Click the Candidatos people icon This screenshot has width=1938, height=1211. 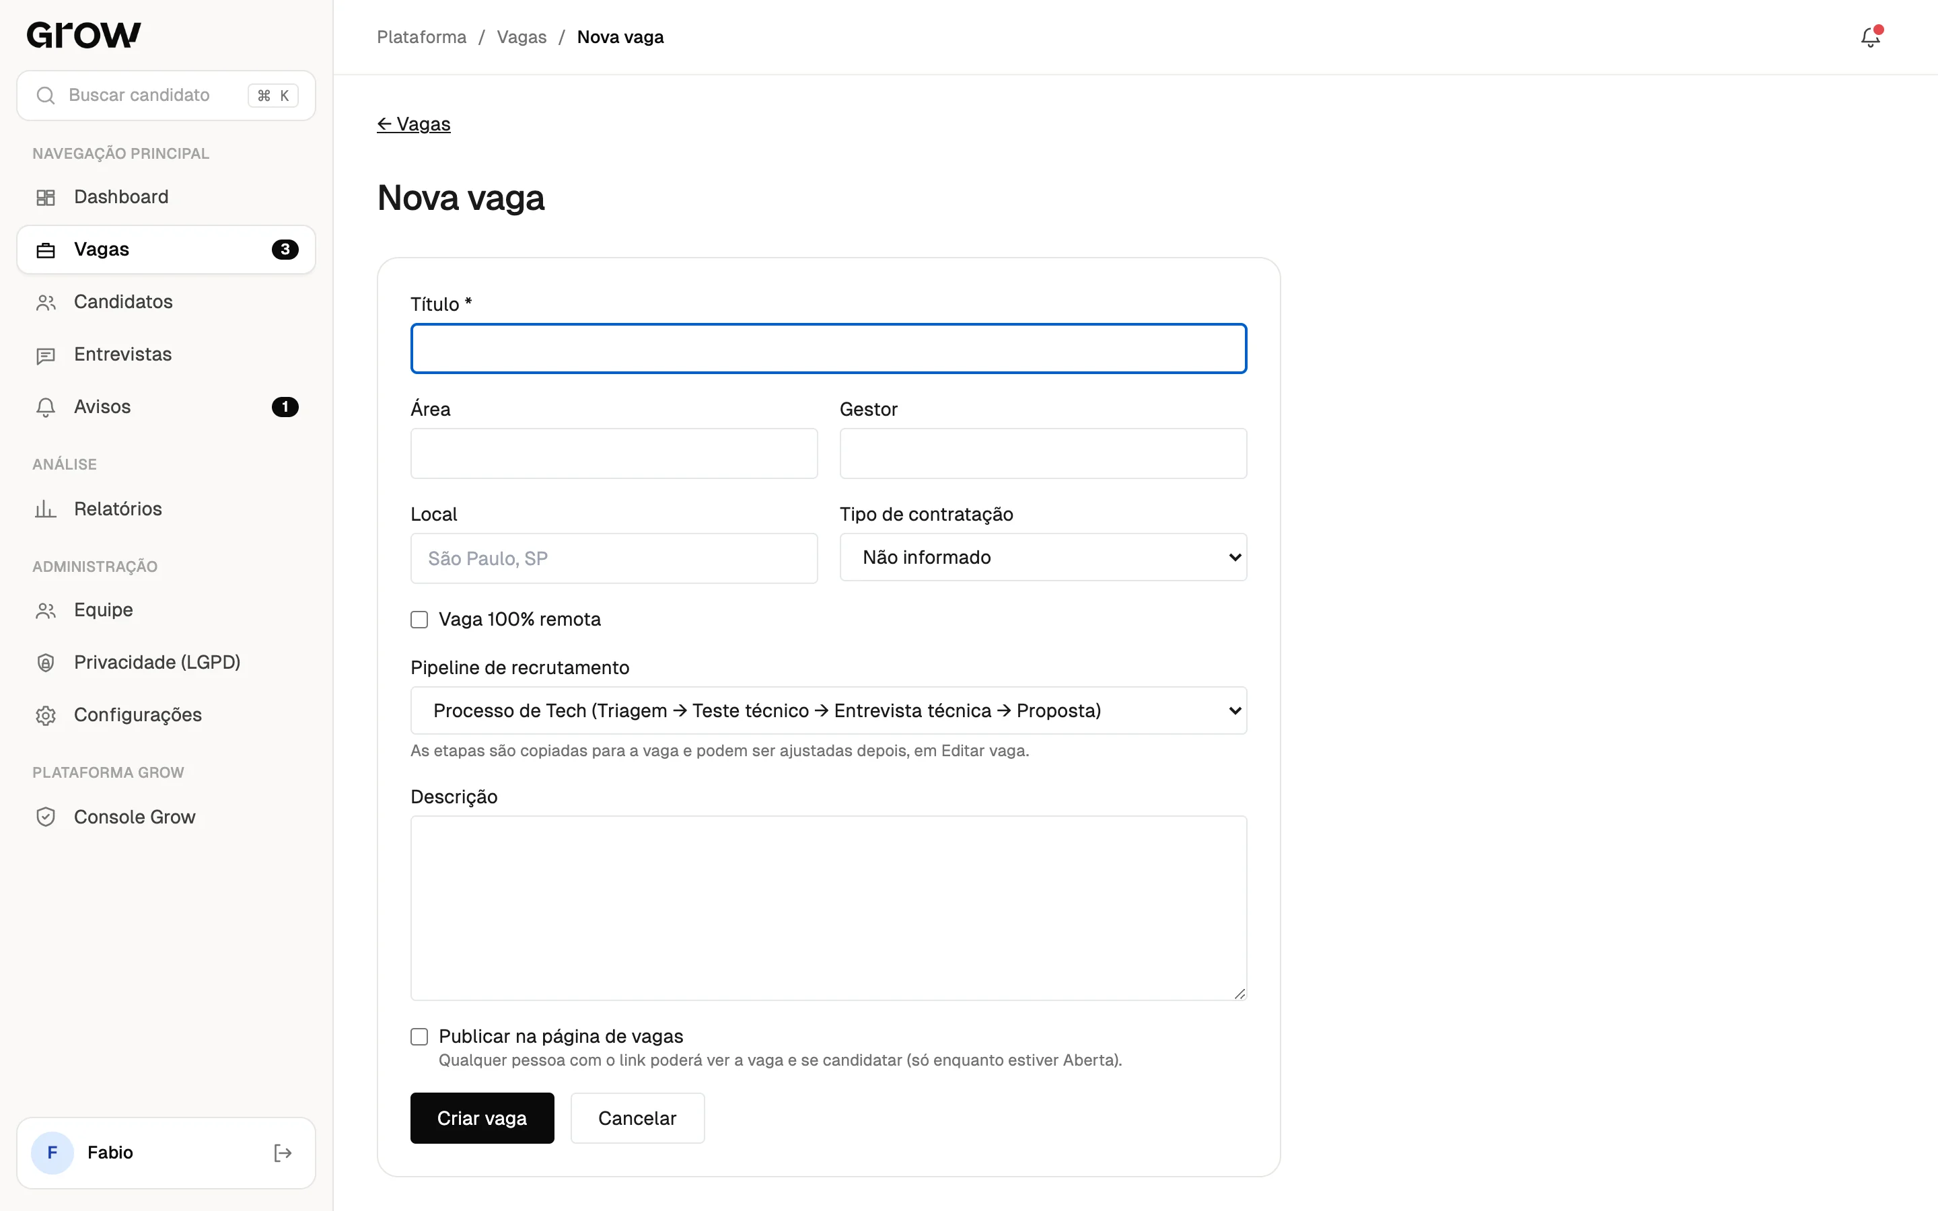coord(46,302)
